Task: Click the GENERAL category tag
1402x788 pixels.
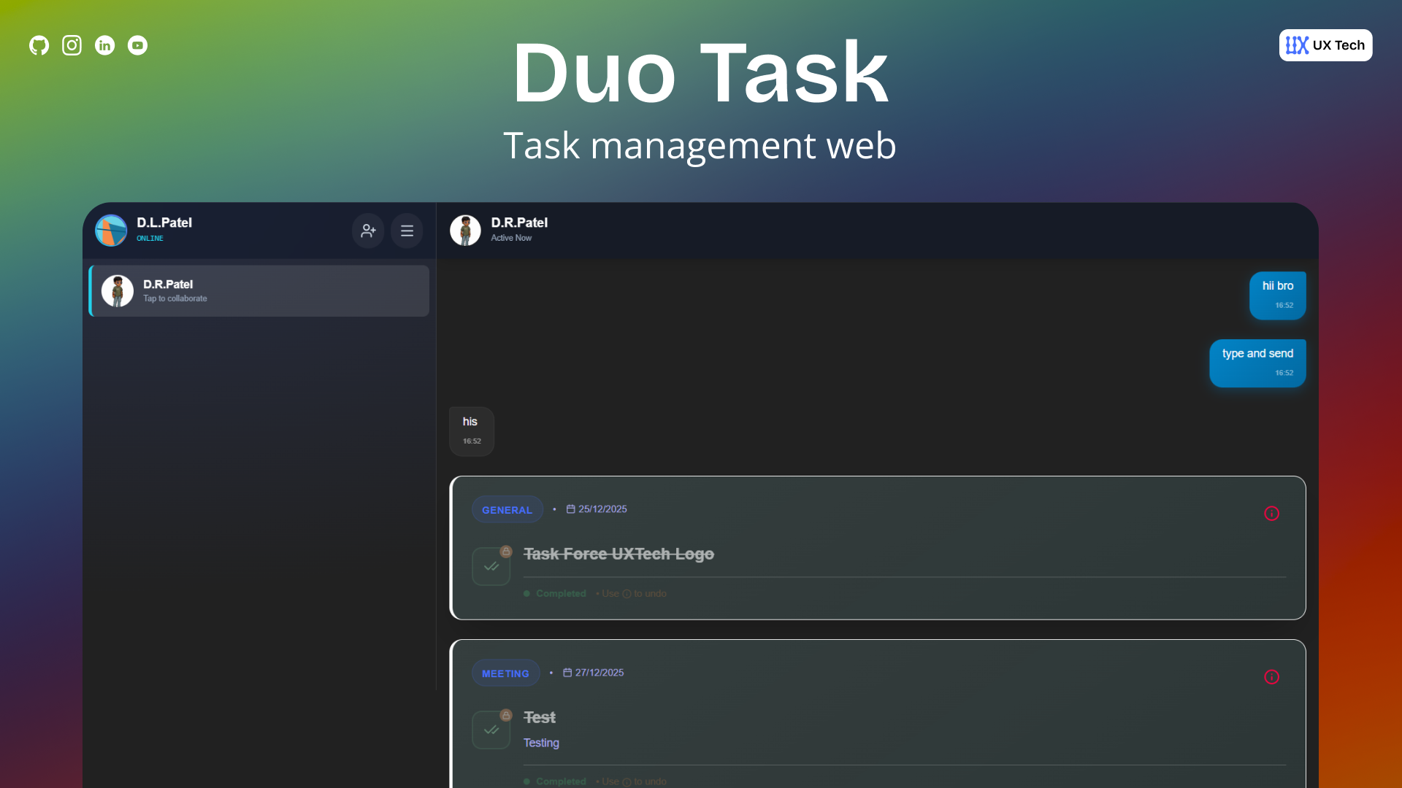Action: [507, 510]
